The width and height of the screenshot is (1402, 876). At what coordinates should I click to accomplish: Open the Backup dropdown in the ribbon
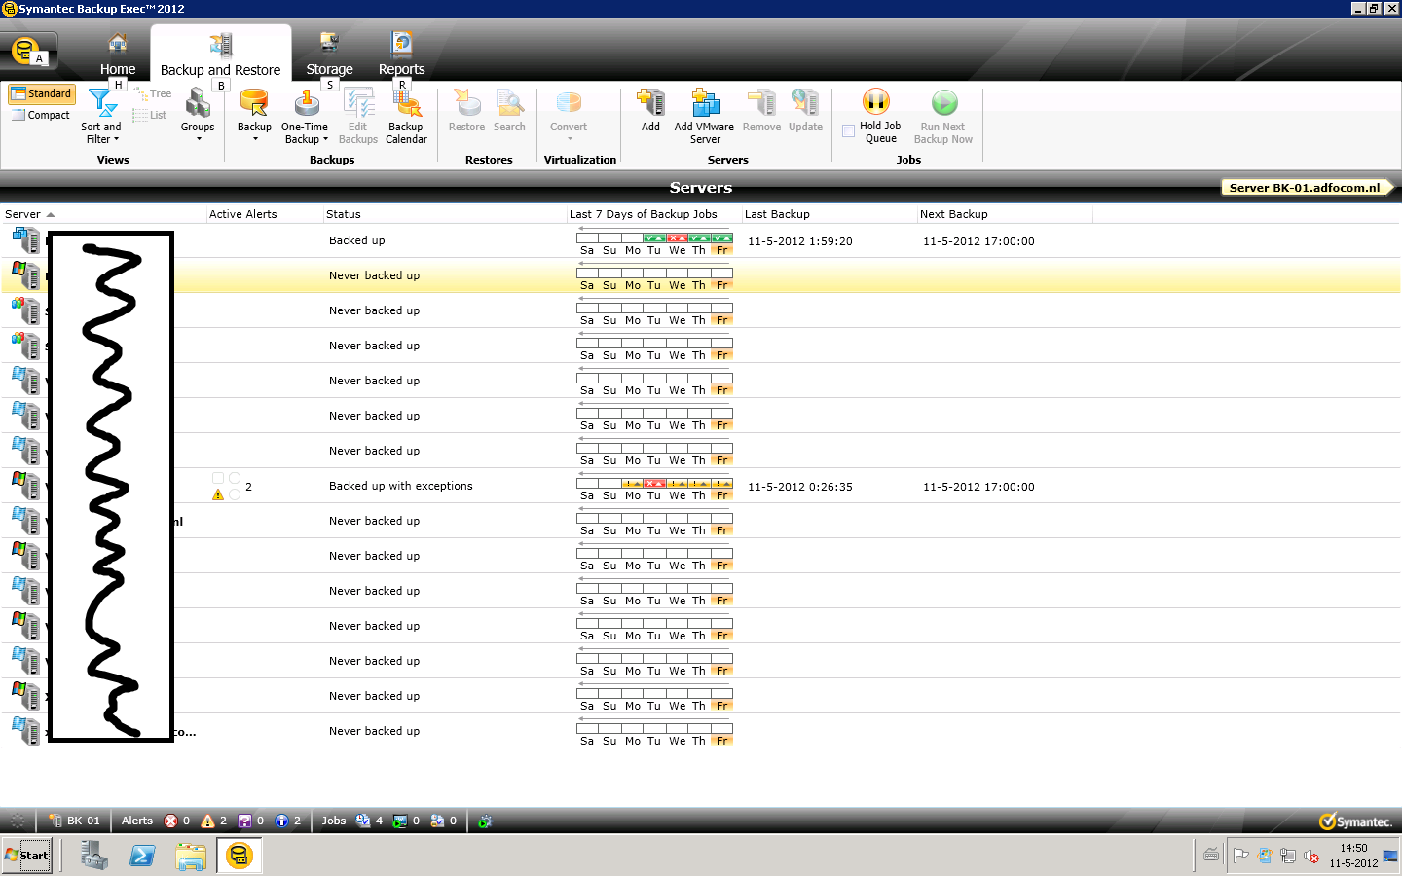[x=254, y=116]
